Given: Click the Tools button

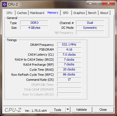Looking at the screenshot, I should point(58,110).
